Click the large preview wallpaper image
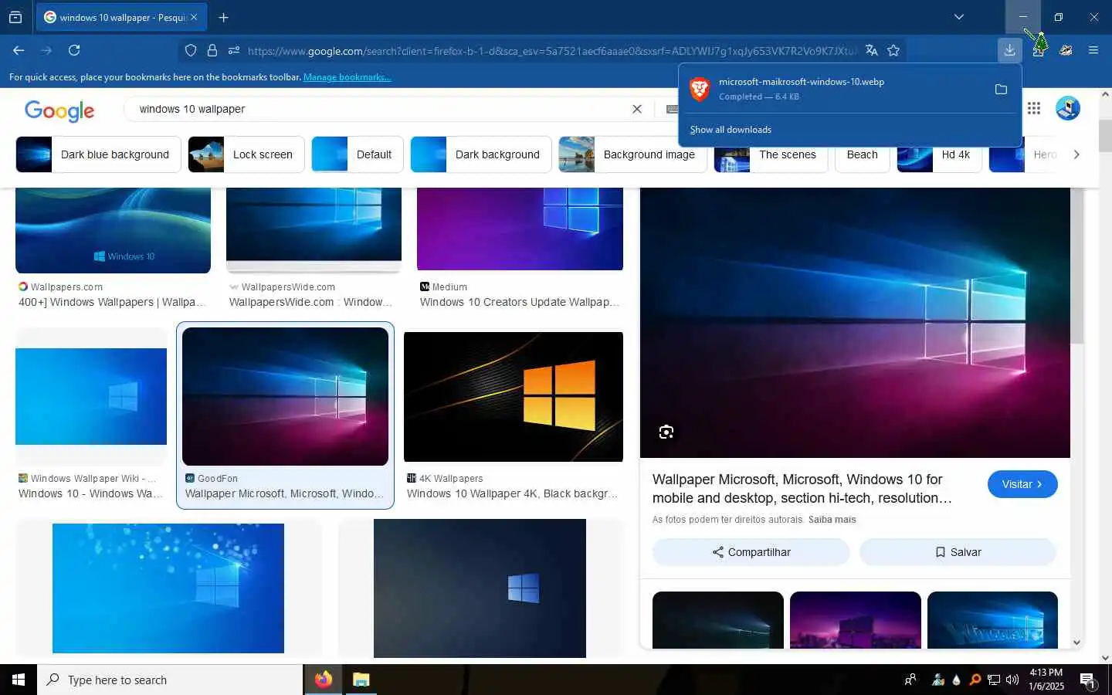The width and height of the screenshot is (1112, 695). pyautogui.click(x=855, y=323)
